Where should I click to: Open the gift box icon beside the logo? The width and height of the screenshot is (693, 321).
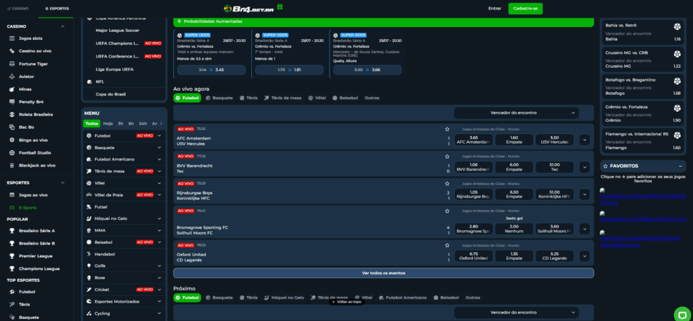point(280,7)
